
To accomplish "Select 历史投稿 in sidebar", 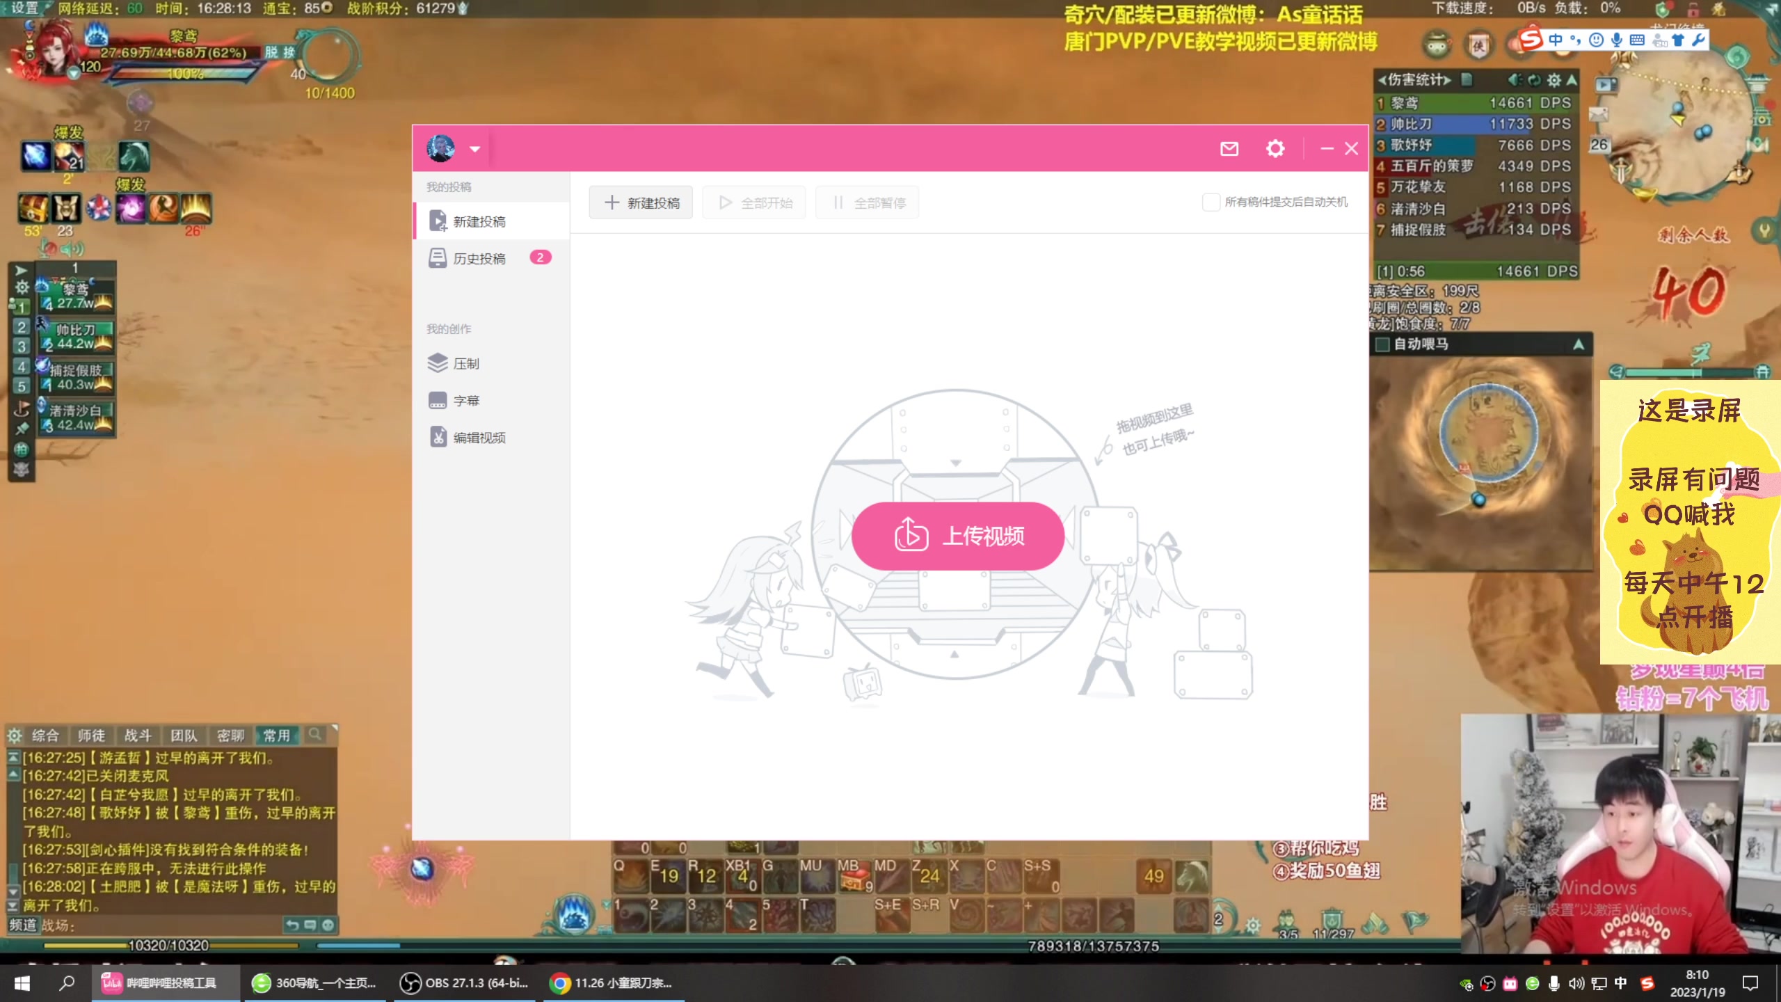I will [479, 258].
